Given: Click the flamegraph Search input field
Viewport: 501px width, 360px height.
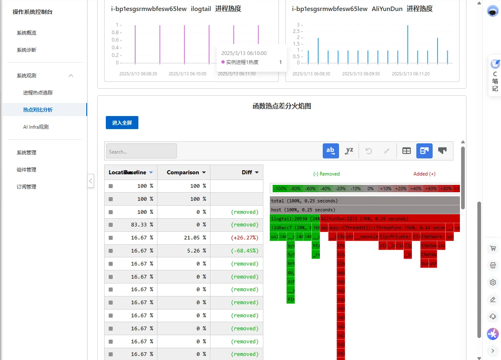Looking at the screenshot, I should 142,151.
